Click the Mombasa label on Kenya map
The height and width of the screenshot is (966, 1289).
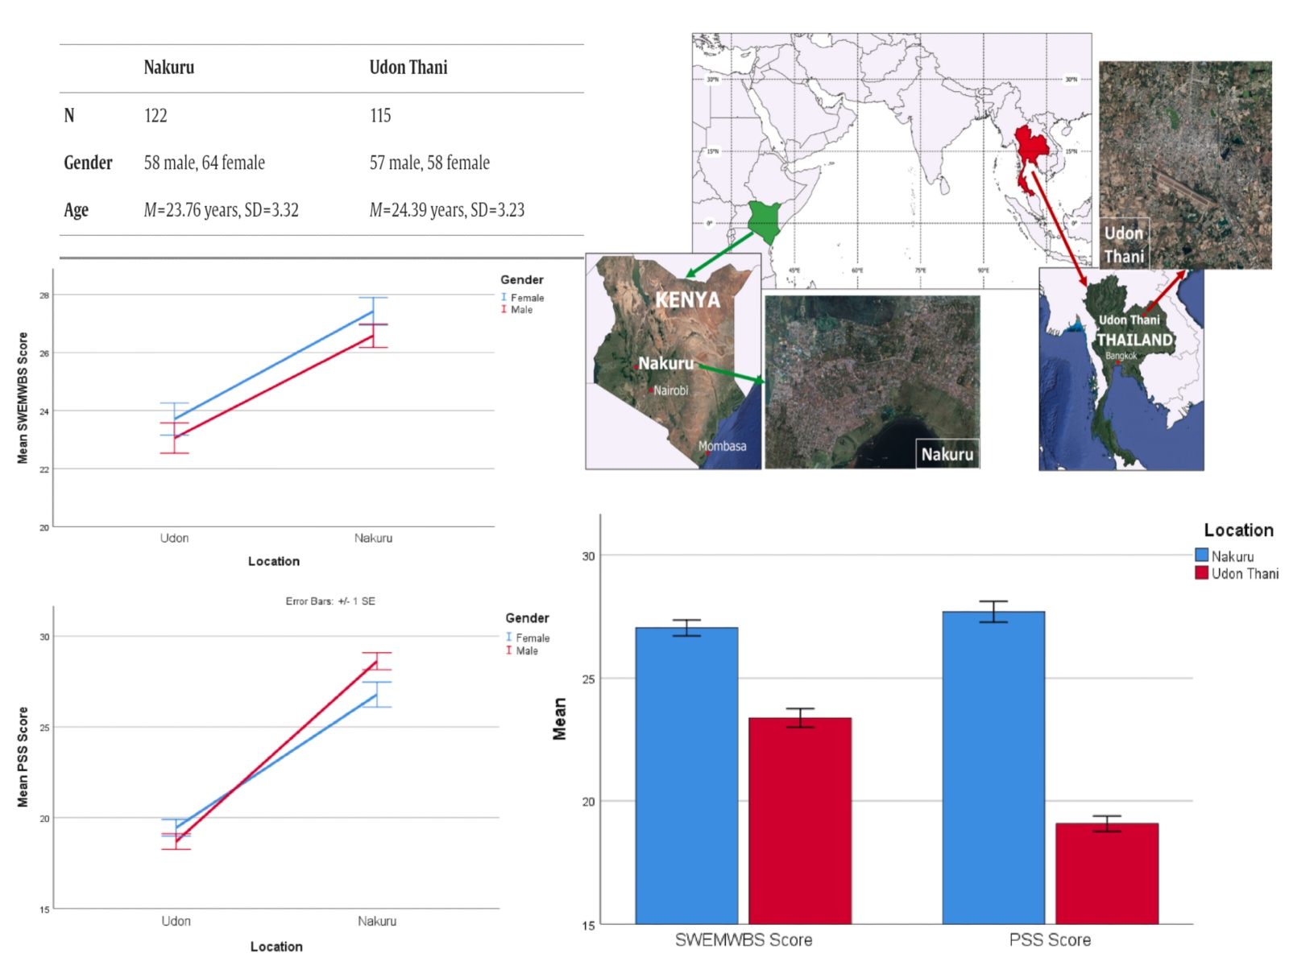coord(722,446)
